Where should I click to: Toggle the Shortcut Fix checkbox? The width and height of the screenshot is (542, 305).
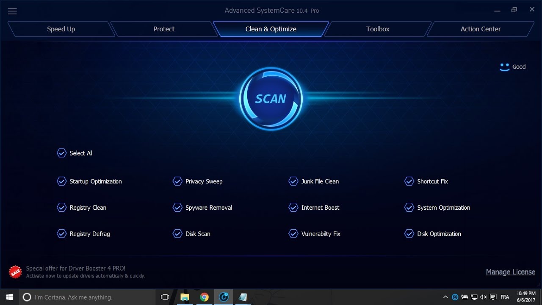(409, 181)
